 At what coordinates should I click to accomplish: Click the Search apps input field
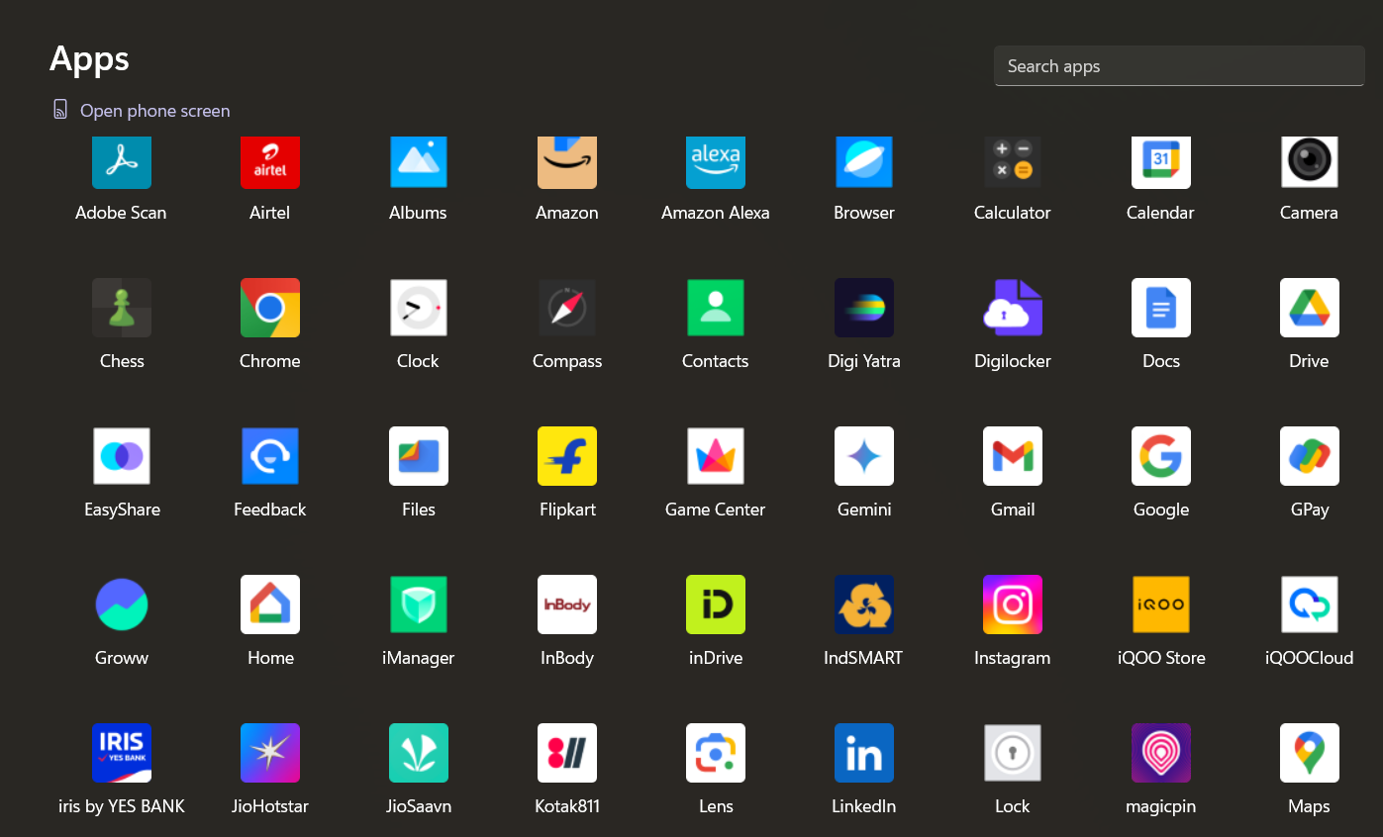point(1178,66)
